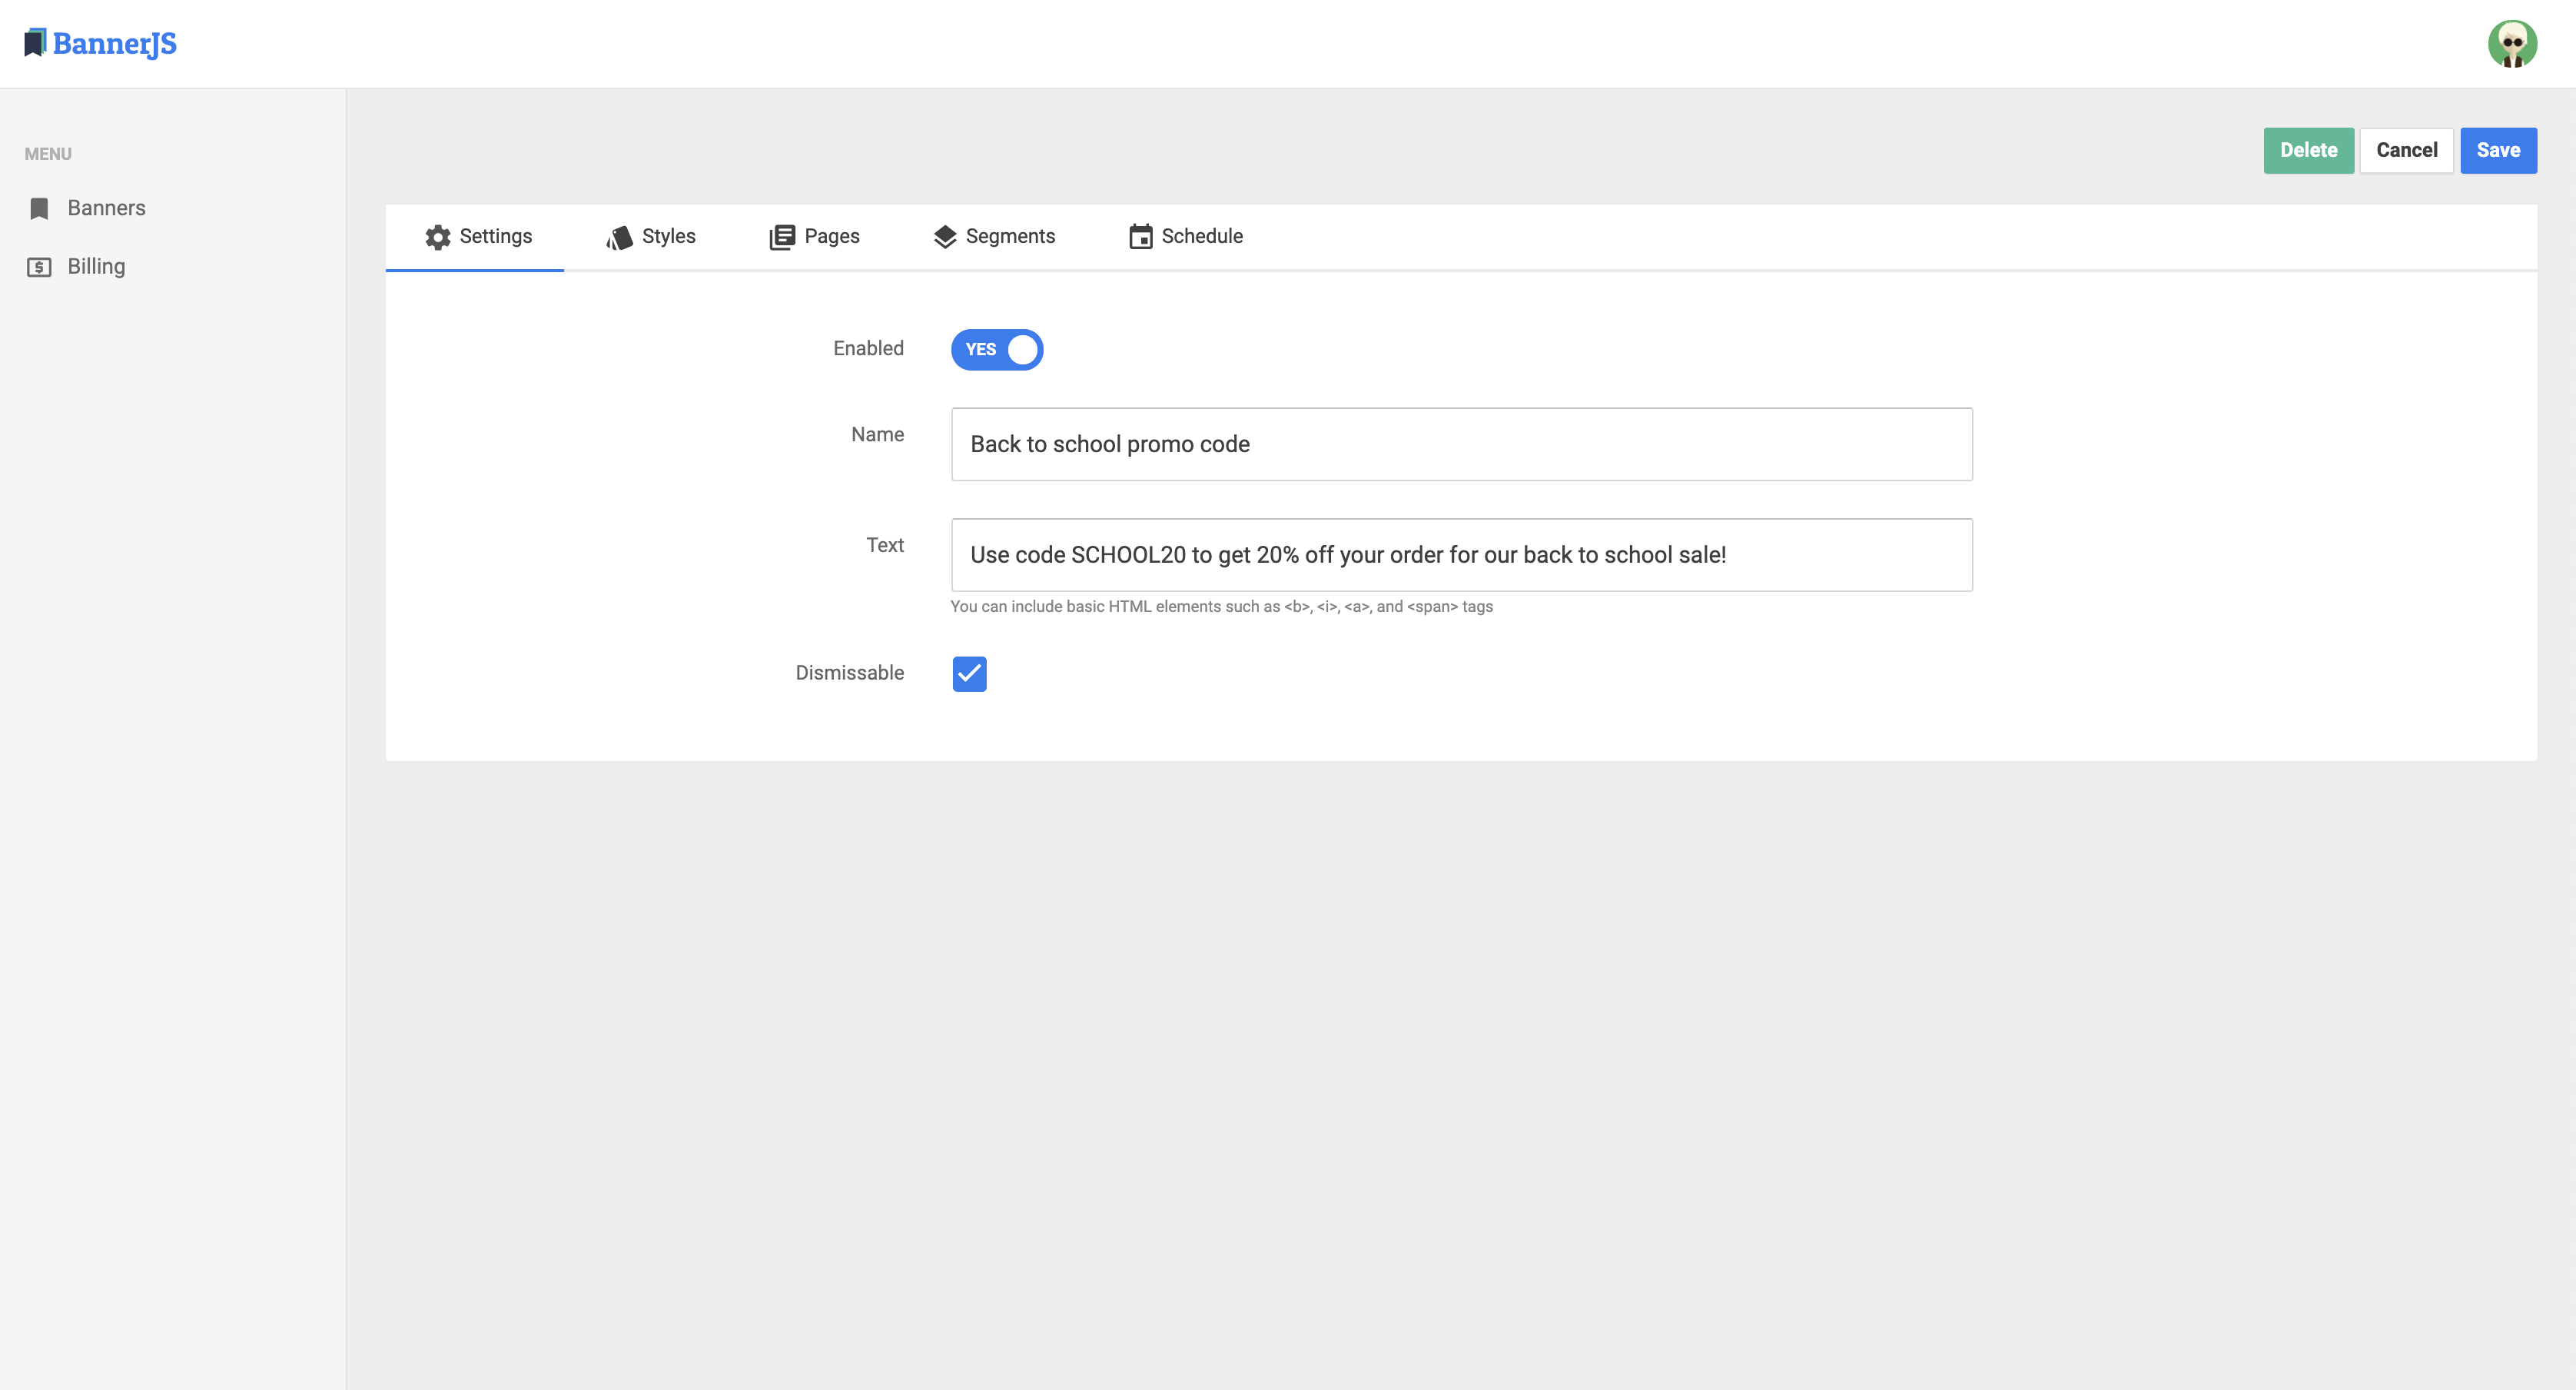Image resolution: width=2576 pixels, height=1390 pixels.
Task: Click the Pages document stack icon
Action: tap(782, 237)
